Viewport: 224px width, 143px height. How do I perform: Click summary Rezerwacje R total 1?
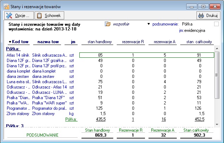tap(133, 135)
